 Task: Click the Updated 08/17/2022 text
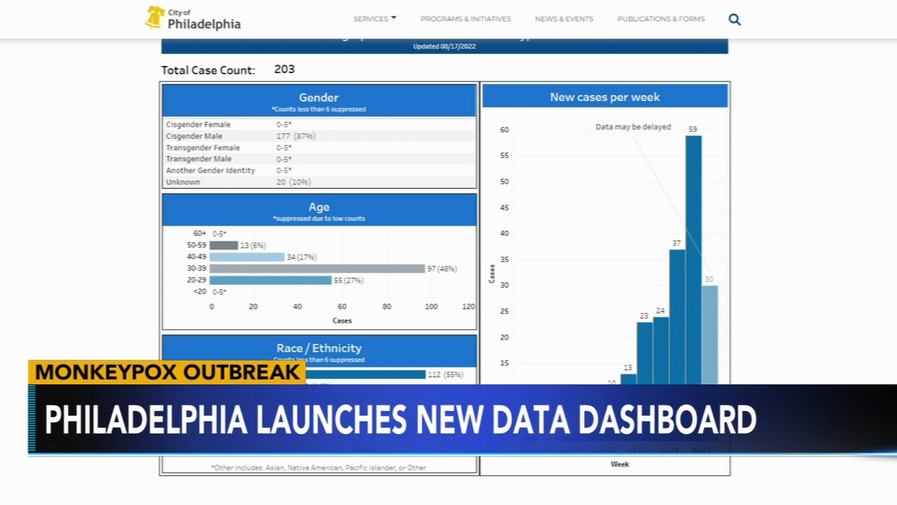[444, 46]
